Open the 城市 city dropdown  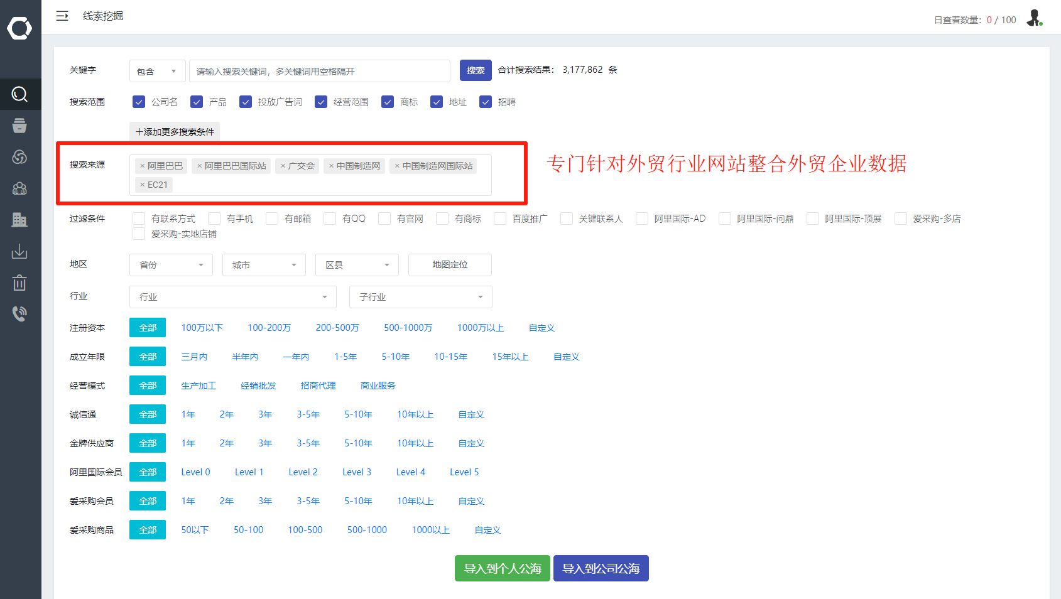pyautogui.click(x=264, y=265)
